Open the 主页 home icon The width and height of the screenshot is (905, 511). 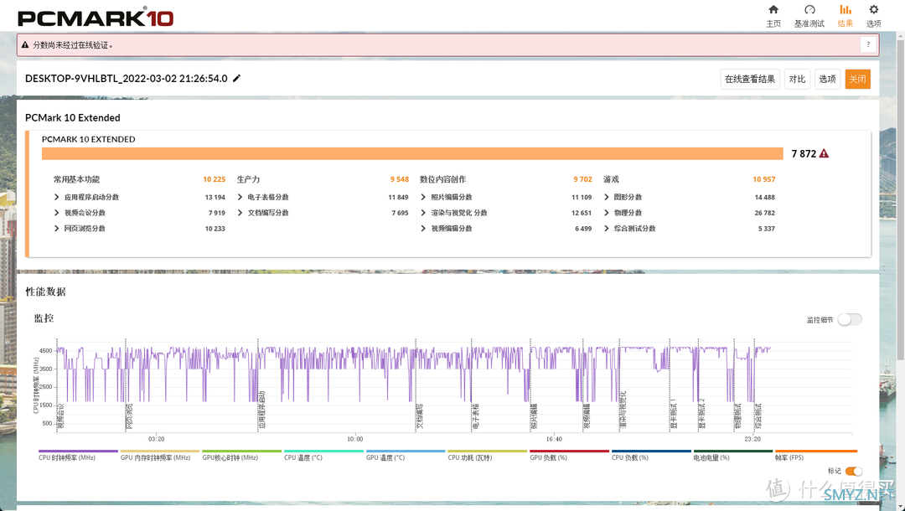[773, 10]
